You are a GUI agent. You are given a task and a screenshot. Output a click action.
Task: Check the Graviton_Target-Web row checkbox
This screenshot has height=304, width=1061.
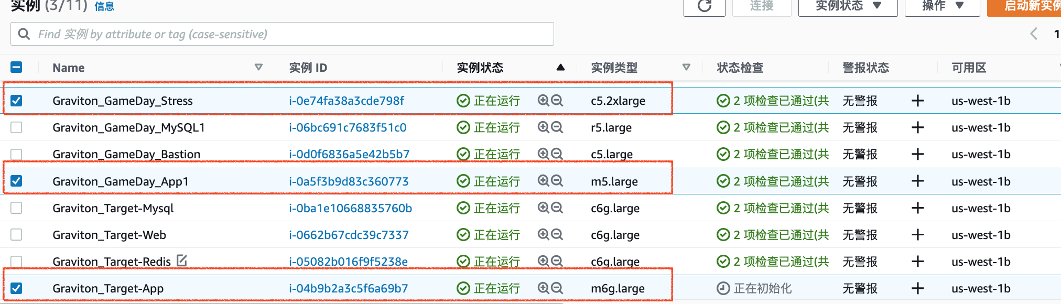pos(17,235)
